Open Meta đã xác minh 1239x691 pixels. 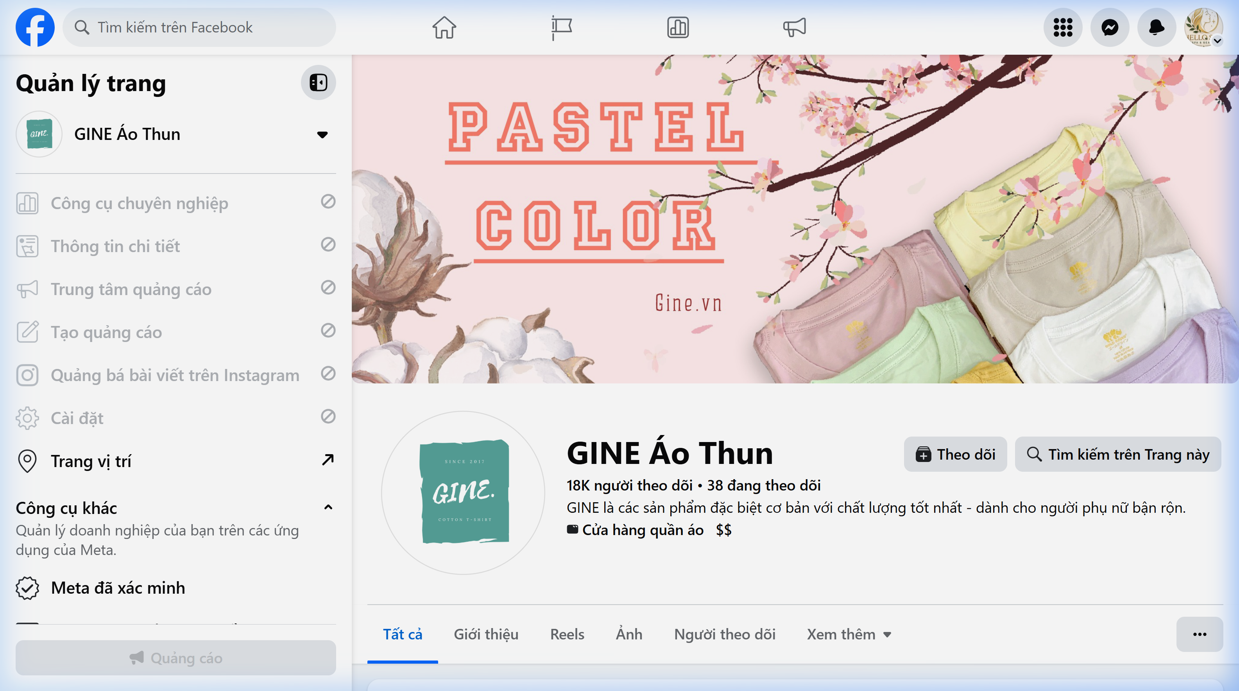pos(175,588)
